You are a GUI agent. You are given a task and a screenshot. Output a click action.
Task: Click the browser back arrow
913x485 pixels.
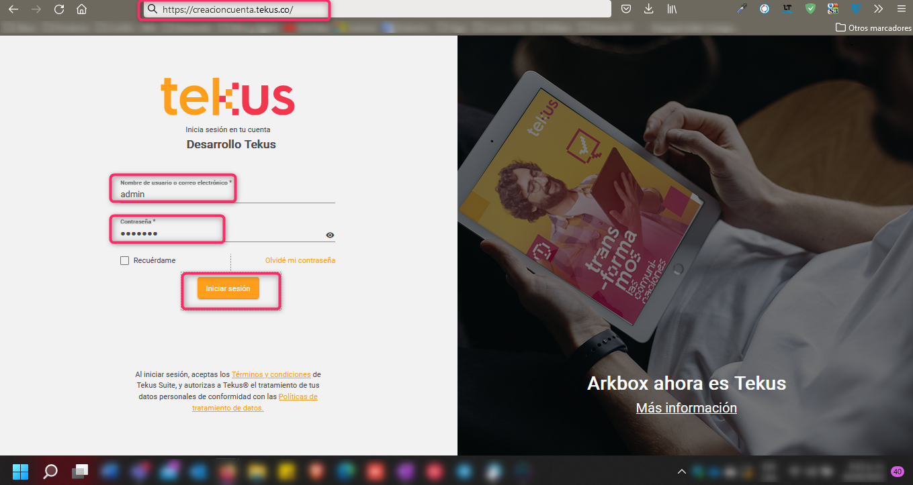click(13, 9)
